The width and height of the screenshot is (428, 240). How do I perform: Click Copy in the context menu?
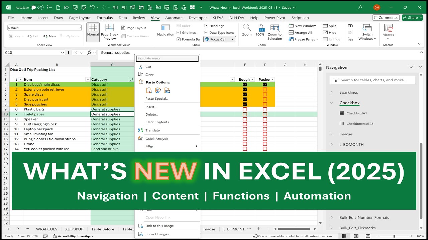167,74
